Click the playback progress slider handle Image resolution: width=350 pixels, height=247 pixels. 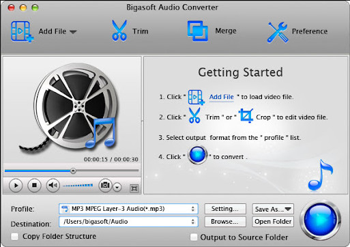[x=73, y=171]
